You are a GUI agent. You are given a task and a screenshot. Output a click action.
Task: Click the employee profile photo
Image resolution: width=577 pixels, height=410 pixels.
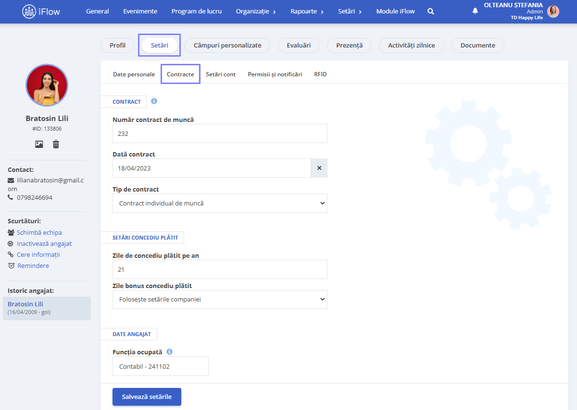pyautogui.click(x=47, y=85)
